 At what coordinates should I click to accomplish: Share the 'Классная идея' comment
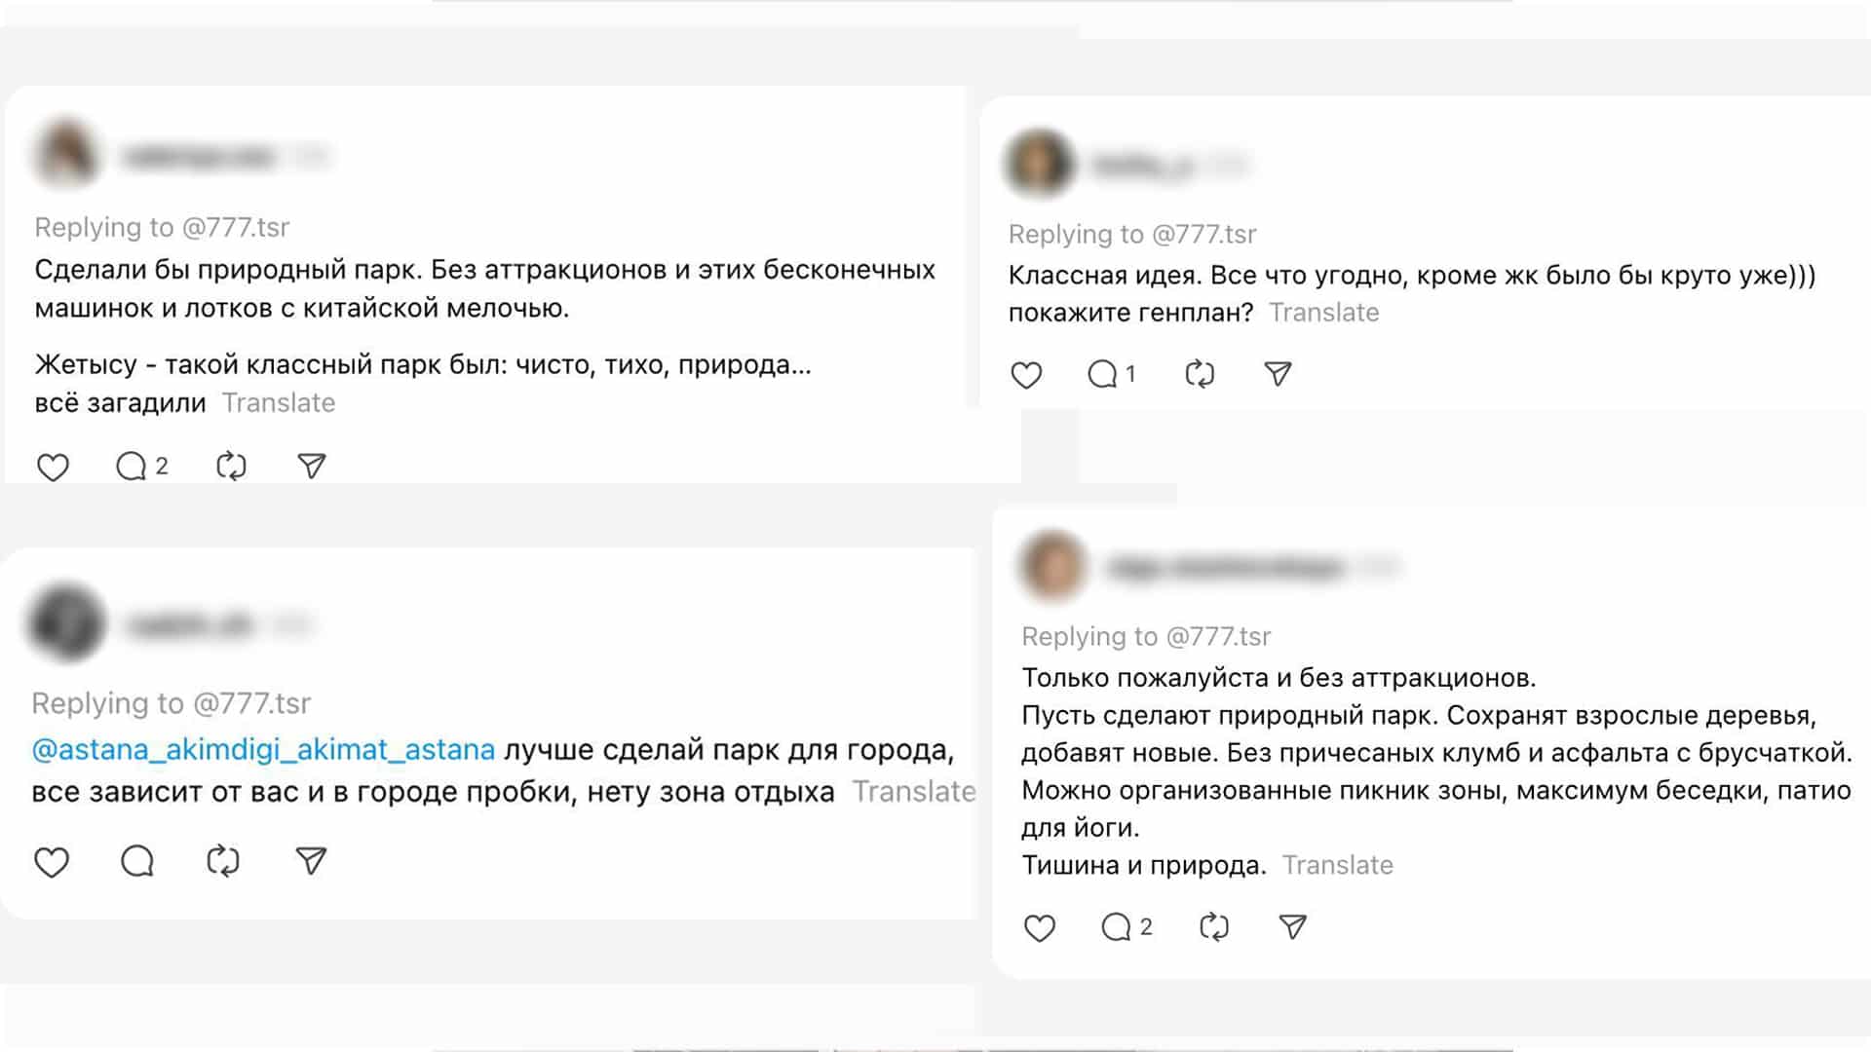1278,374
